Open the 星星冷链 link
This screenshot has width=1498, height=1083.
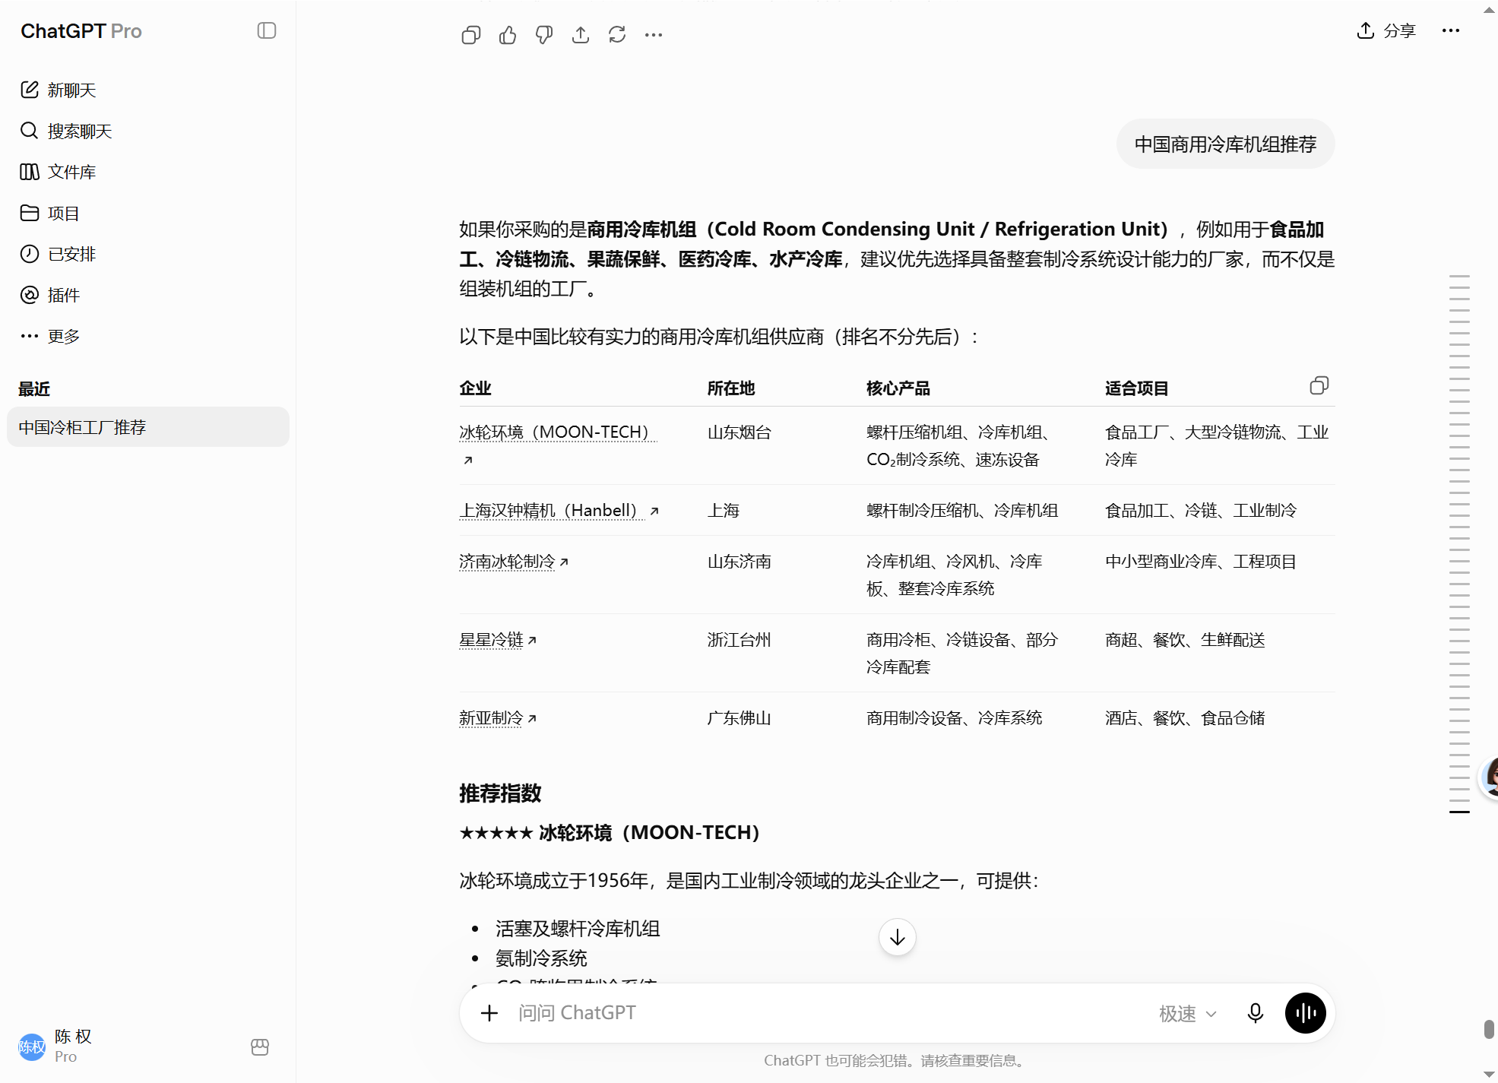[498, 640]
